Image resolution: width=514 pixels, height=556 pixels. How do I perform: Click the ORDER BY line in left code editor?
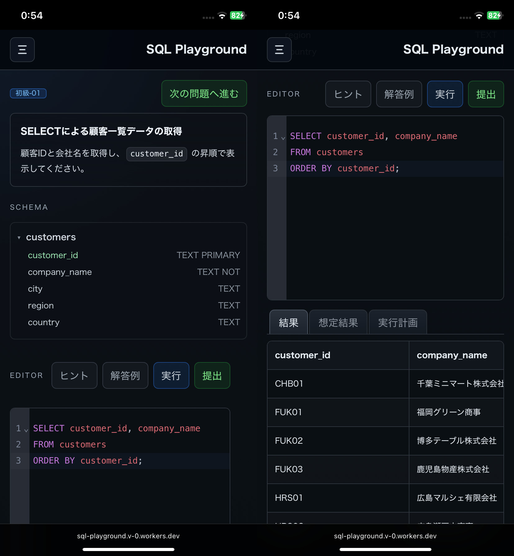tap(130, 461)
